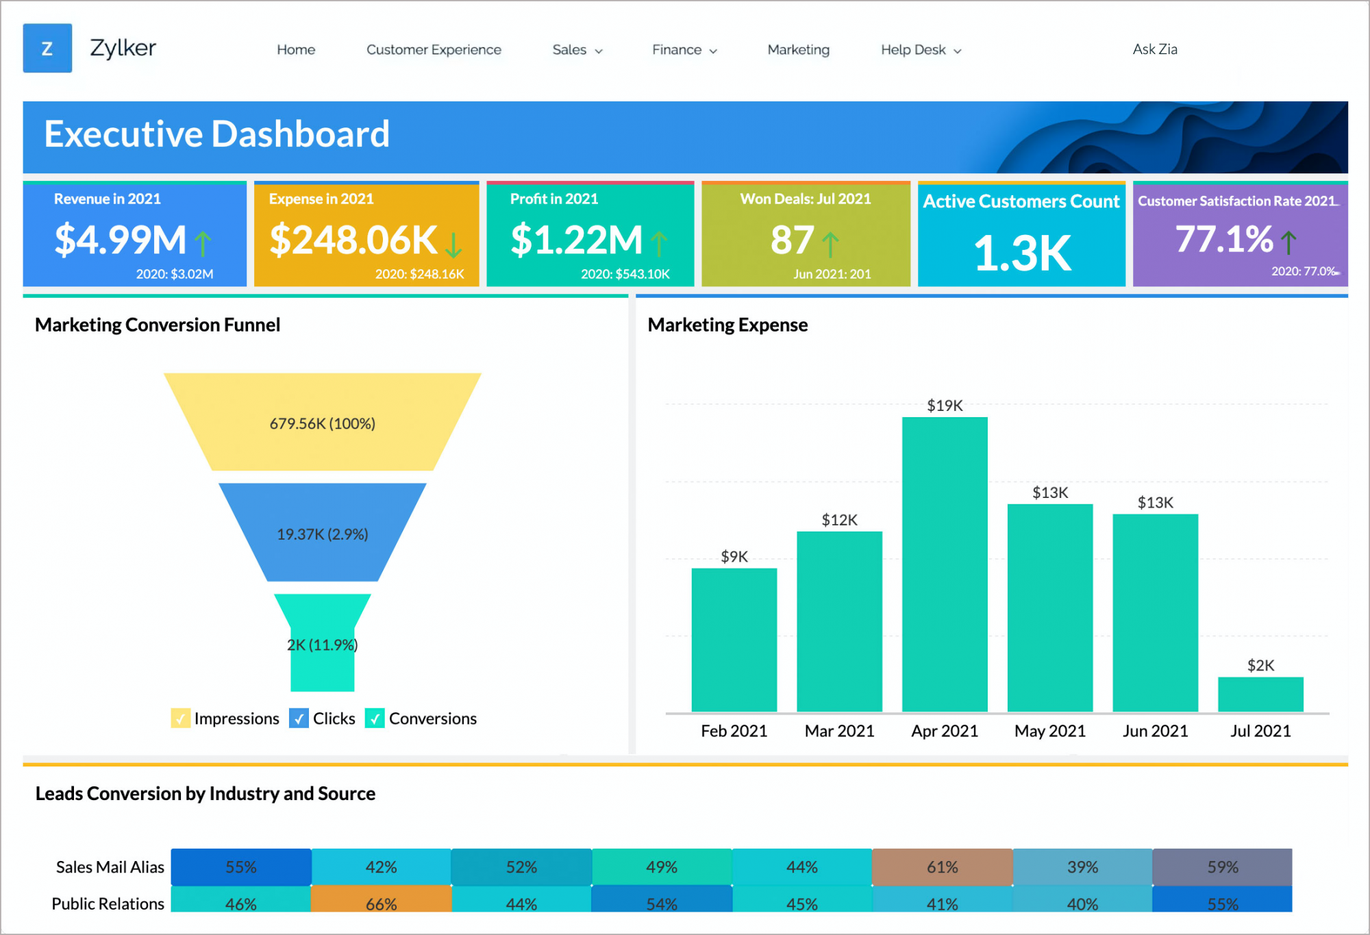Click the Zylker "Z" logo icon
The height and width of the screenshot is (935, 1370).
[x=47, y=48]
